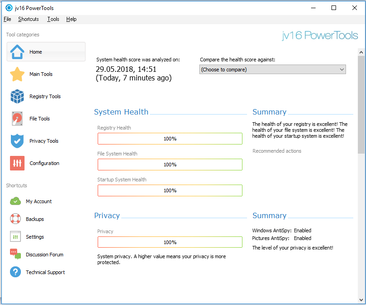Open the File menu

click(x=7, y=19)
